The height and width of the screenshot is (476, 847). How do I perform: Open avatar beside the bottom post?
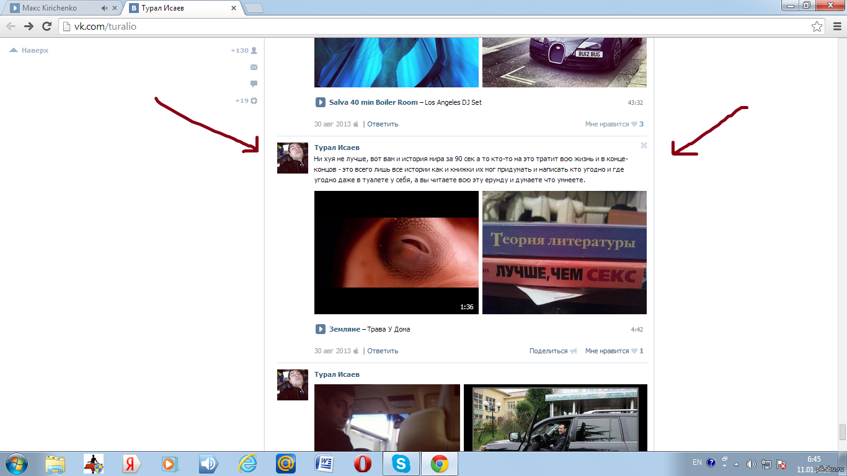(292, 385)
